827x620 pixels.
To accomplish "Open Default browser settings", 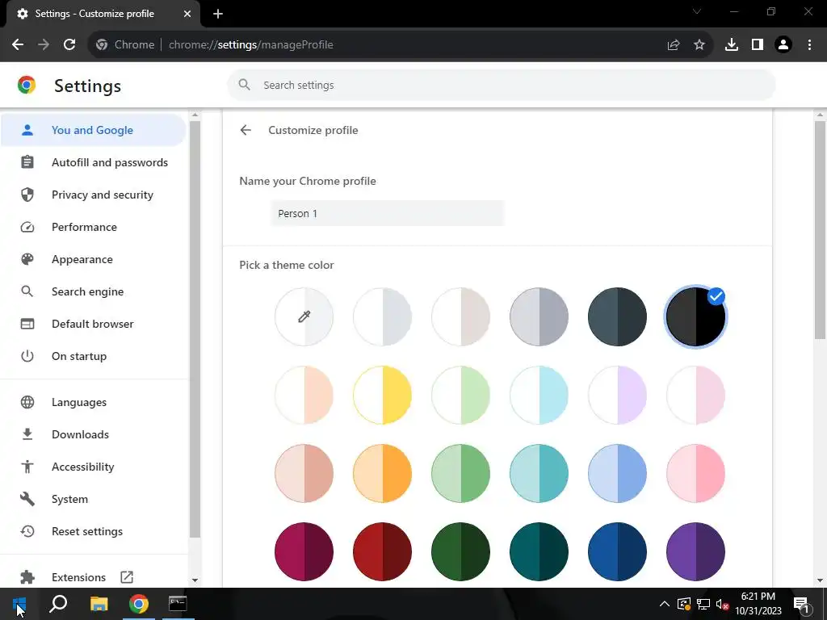I will pos(94,325).
